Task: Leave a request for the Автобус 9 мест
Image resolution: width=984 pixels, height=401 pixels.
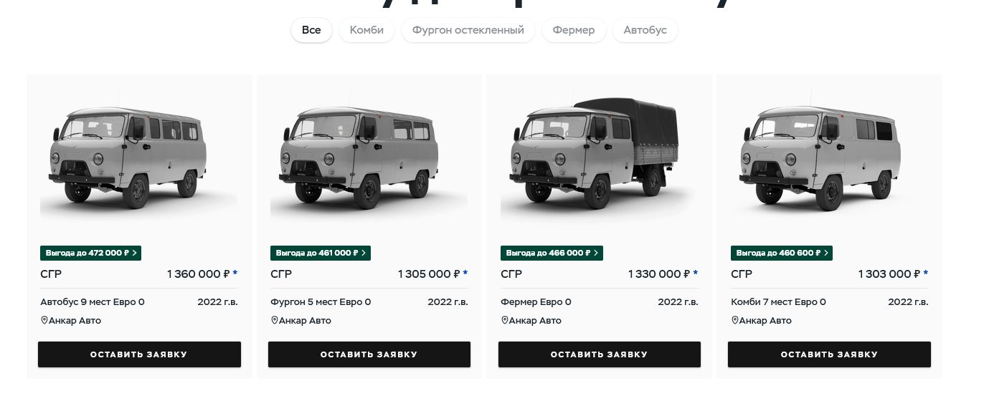Action: [139, 354]
